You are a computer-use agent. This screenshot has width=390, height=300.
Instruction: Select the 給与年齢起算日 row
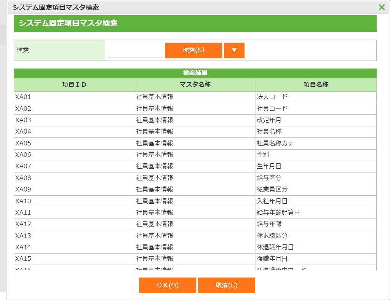point(195,213)
